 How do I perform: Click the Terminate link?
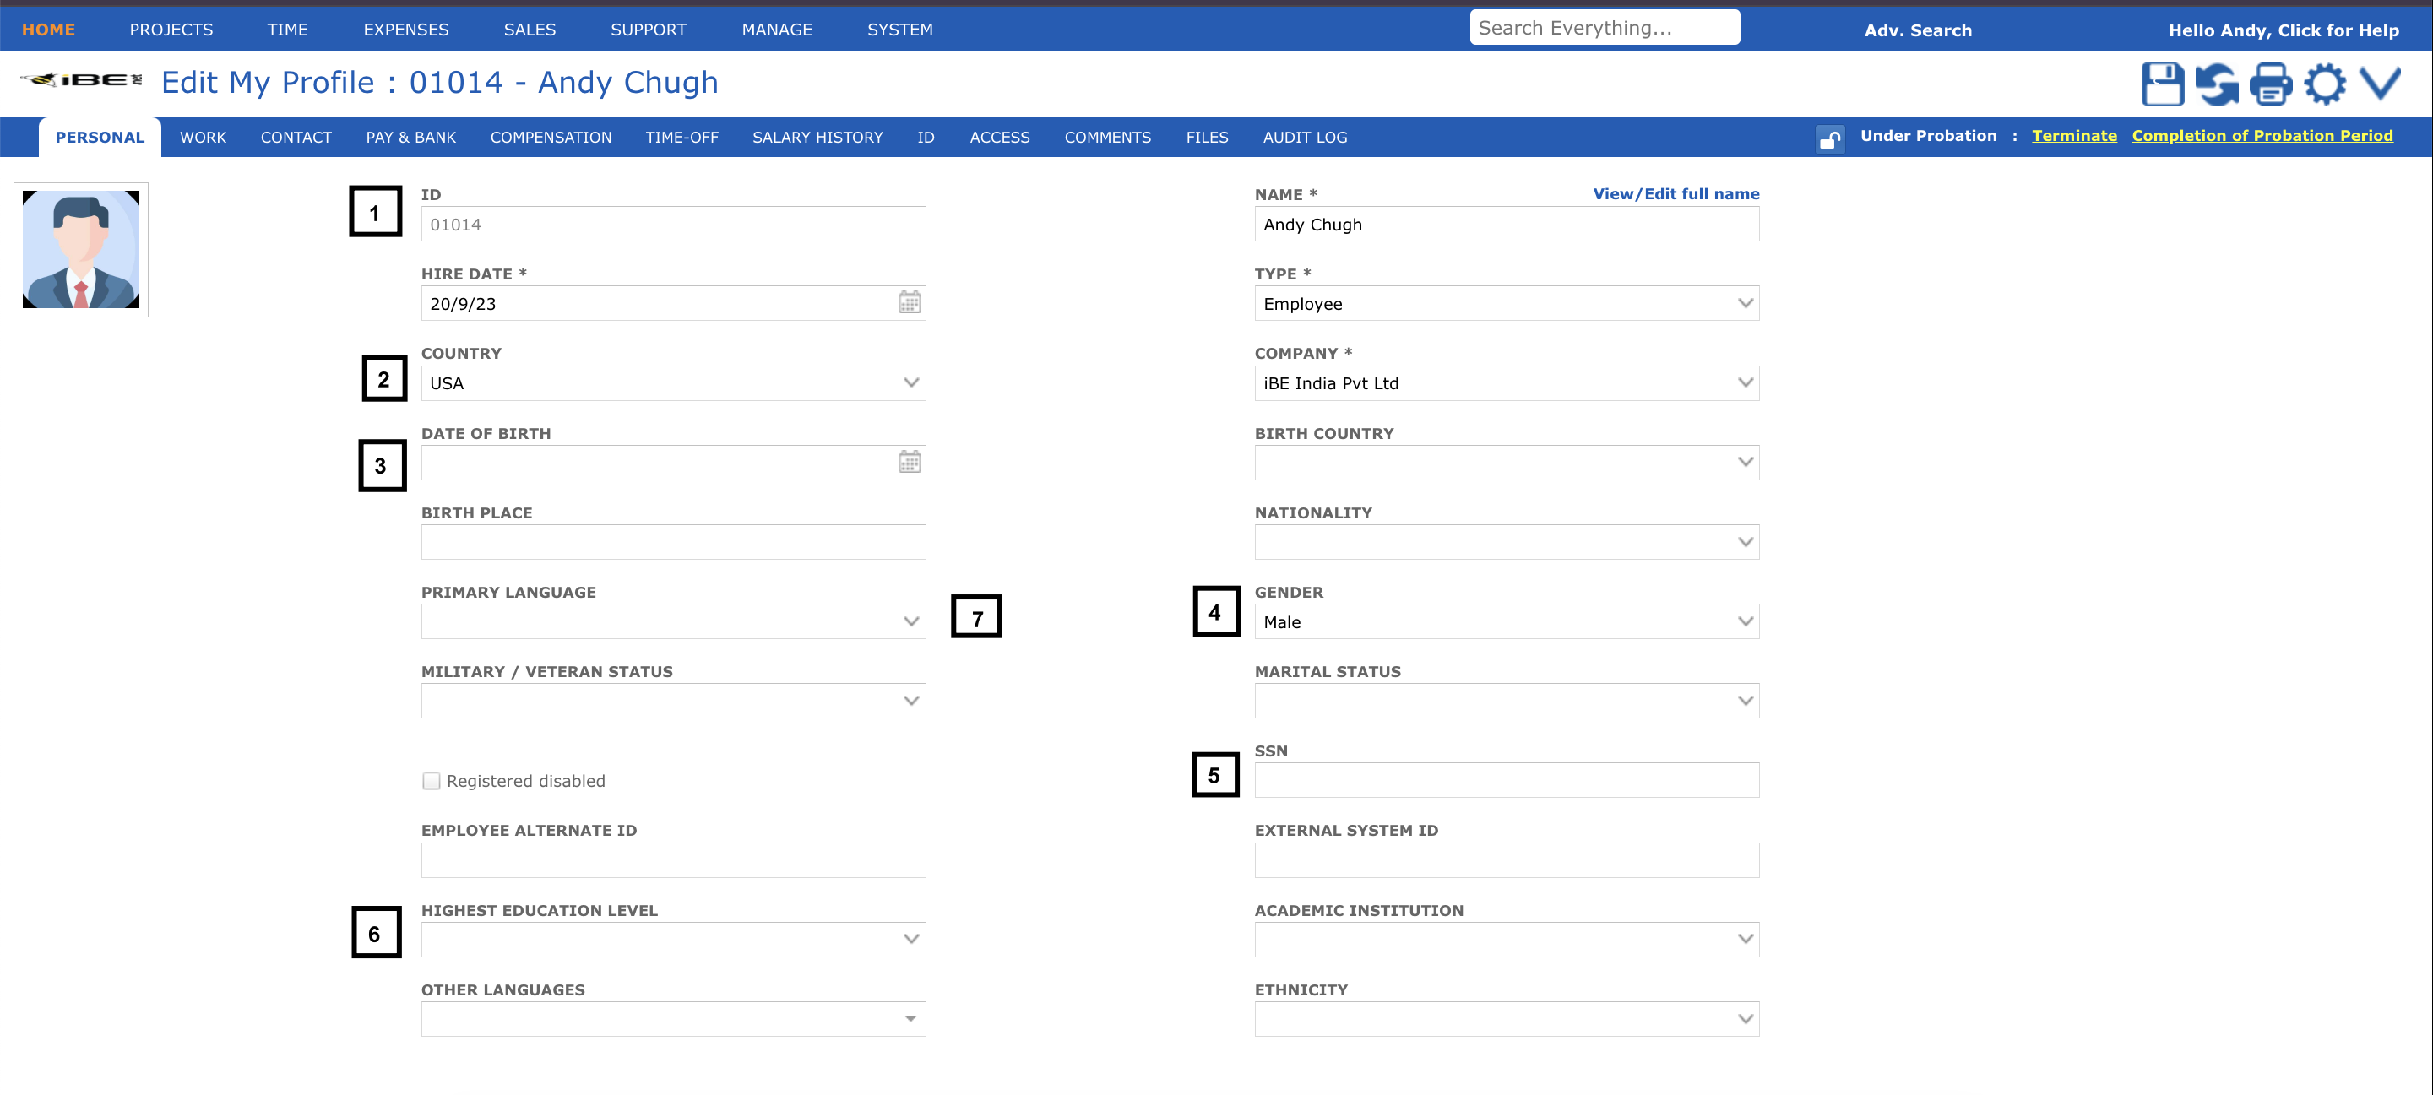pyautogui.click(x=2074, y=136)
